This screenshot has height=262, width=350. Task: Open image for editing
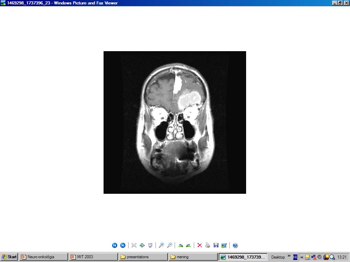coord(224,245)
